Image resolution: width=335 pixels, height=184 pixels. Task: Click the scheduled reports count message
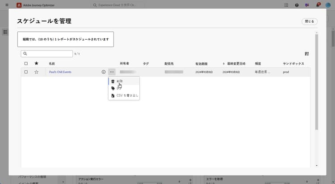click(66, 39)
